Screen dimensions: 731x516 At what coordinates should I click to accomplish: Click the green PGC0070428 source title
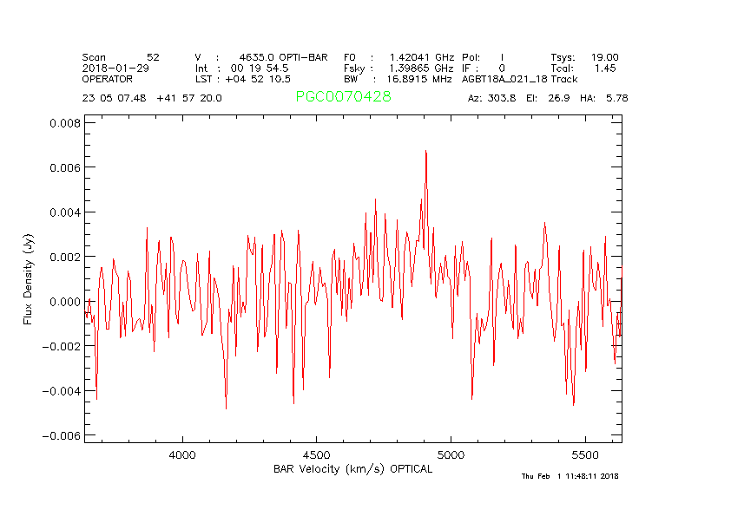(343, 97)
